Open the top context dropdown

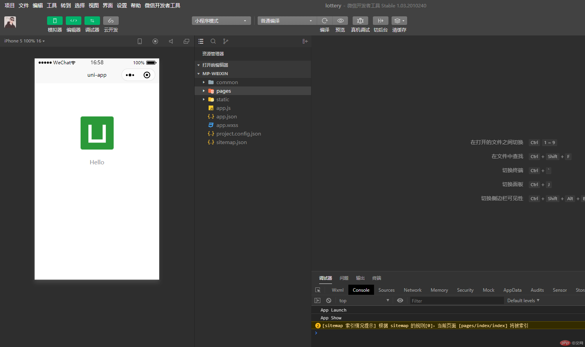364,301
